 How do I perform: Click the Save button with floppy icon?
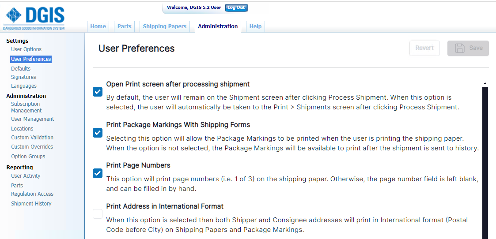[x=468, y=48]
